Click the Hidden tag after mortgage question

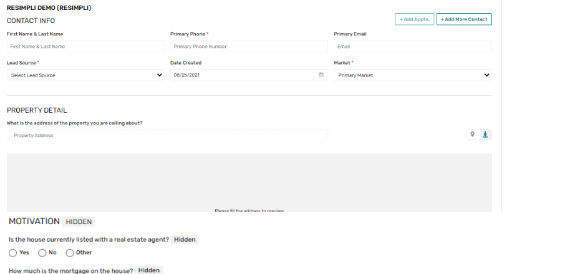tap(148, 270)
